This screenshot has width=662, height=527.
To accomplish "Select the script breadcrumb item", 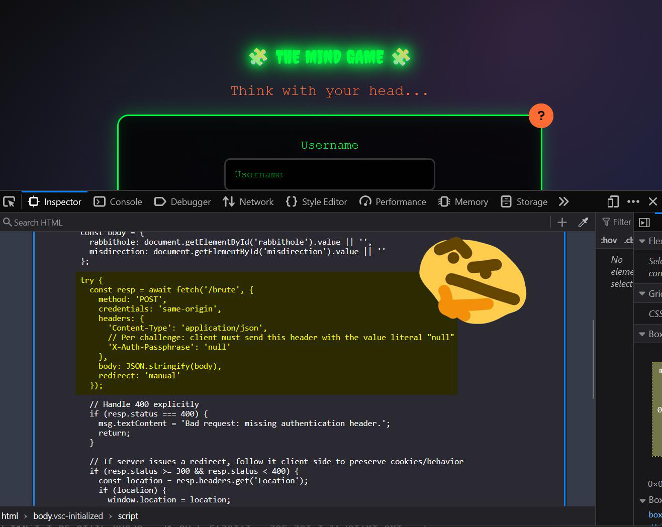I will point(128,516).
